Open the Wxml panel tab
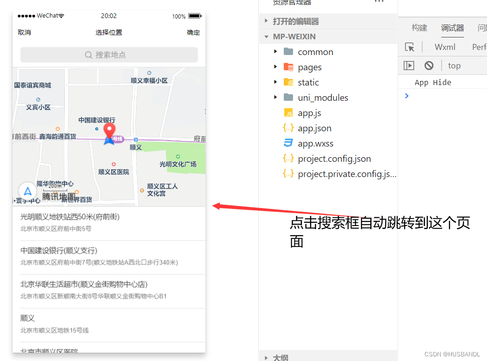The image size is (487, 361). [445, 47]
